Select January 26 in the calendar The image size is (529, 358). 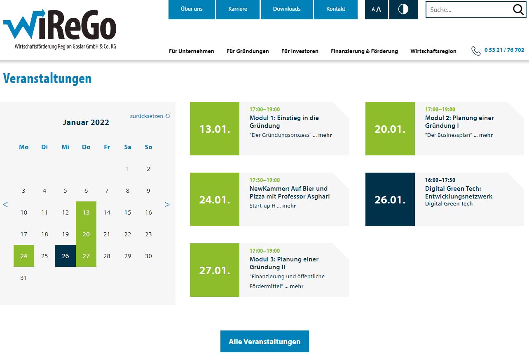[x=65, y=256]
